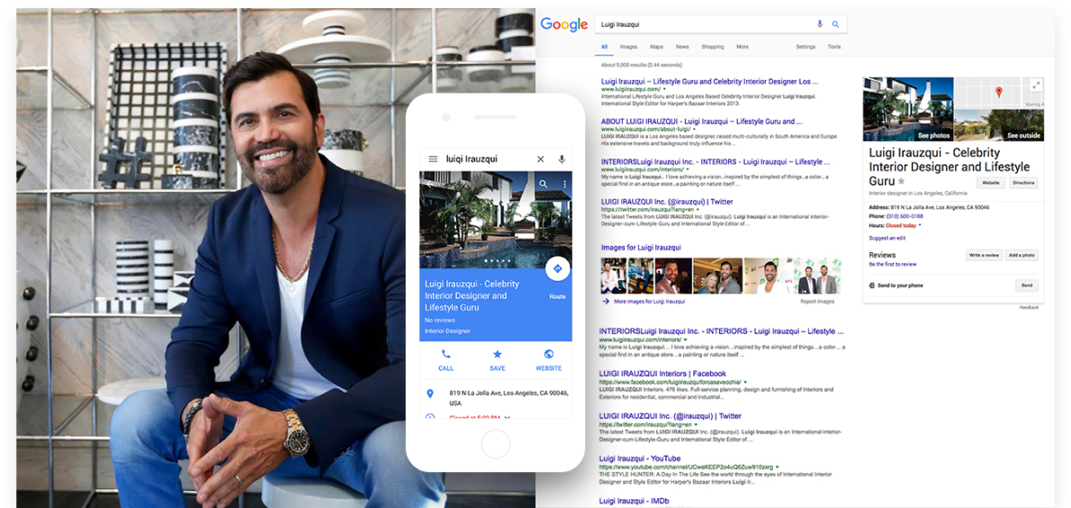1071x508 pixels.
Task: Tap the round Route directions button
Action: pyautogui.click(x=557, y=268)
